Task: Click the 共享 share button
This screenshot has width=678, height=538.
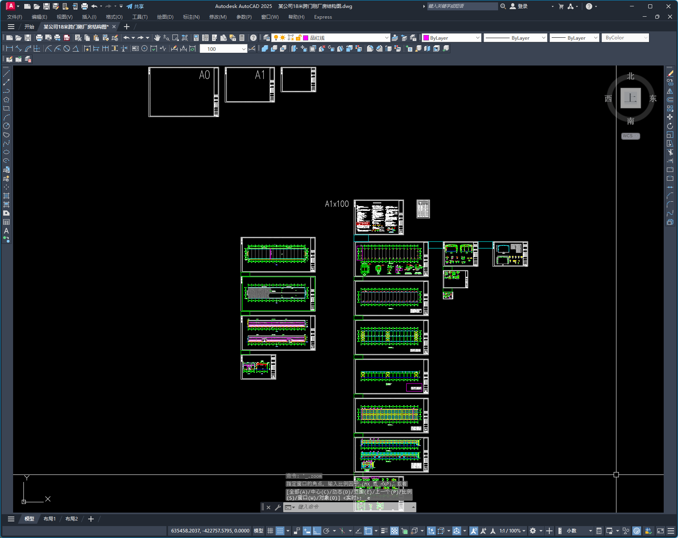Action: tap(135, 6)
